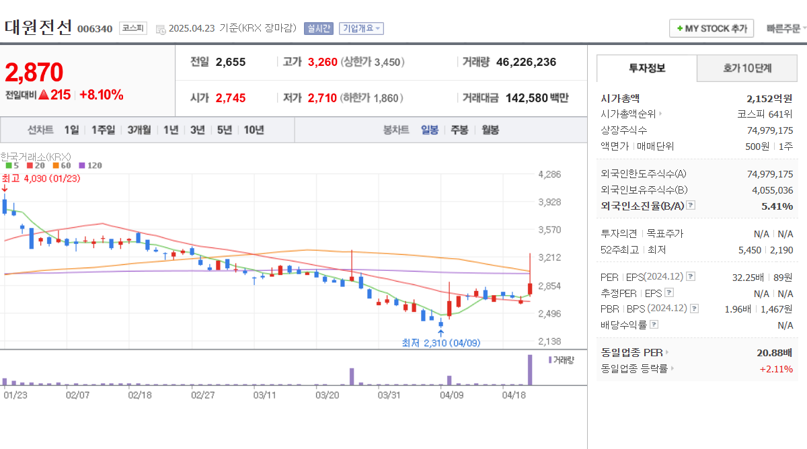Image resolution: width=807 pixels, height=449 pixels.
Task: Click the calendar icon beside 2025.04.23 date
Action: (x=160, y=29)
